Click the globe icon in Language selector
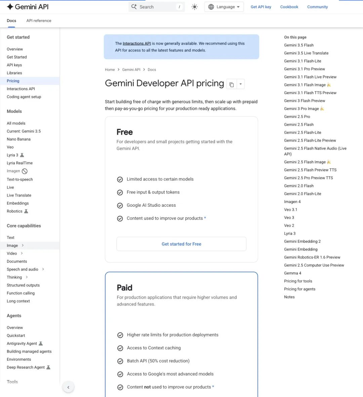 (211, 7)
